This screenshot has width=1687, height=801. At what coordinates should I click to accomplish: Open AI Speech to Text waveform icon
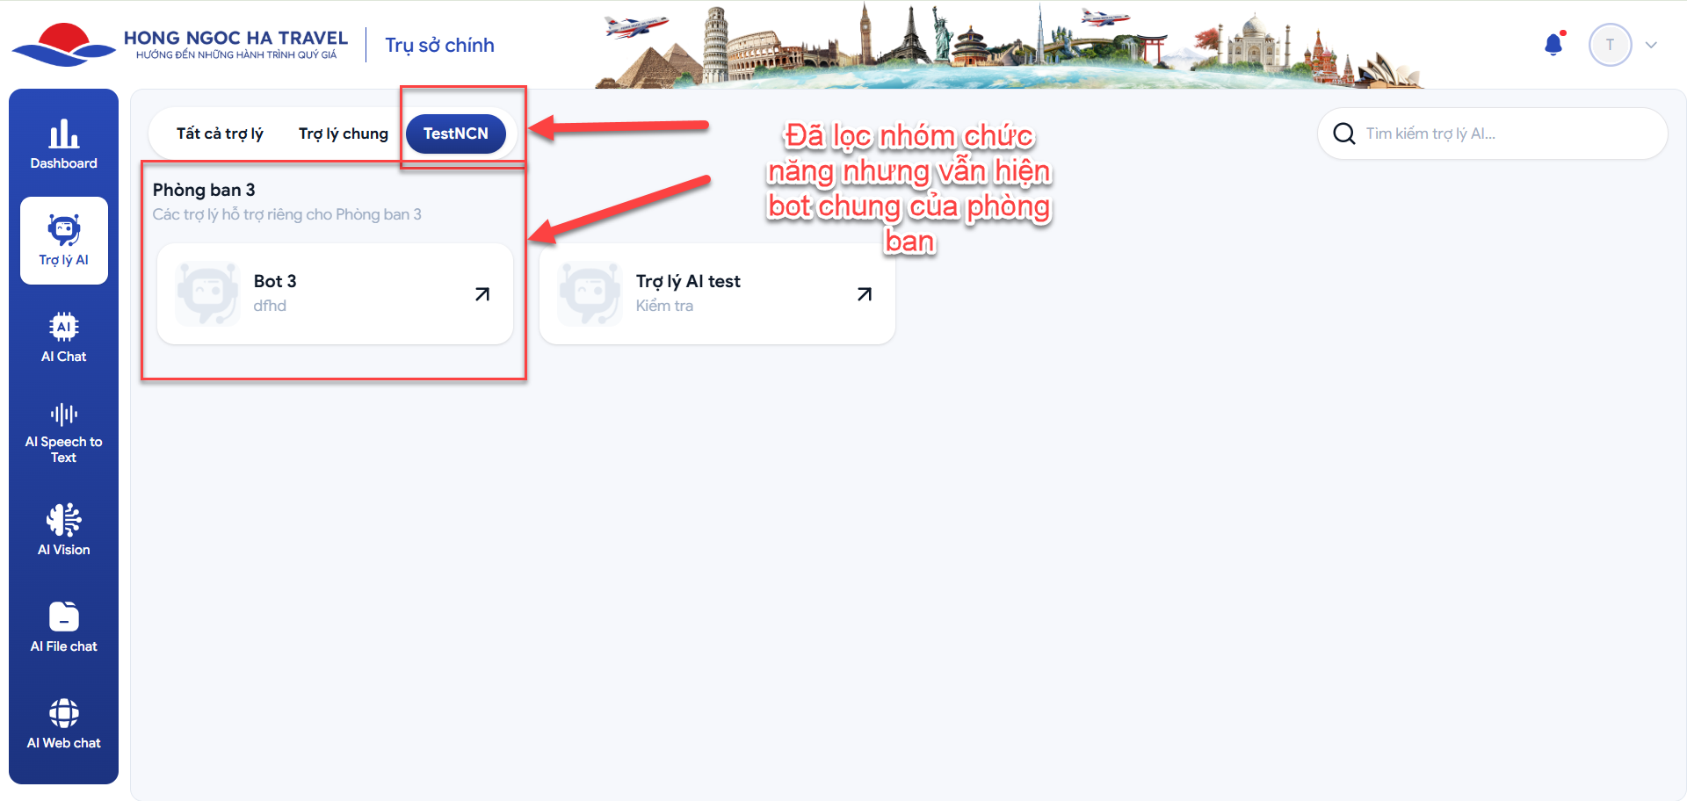[63, 415]
